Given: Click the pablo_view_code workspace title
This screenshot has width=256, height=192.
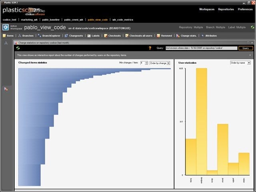Looking at the screenshot, I should pyautogui.click(x=45, y=28).
